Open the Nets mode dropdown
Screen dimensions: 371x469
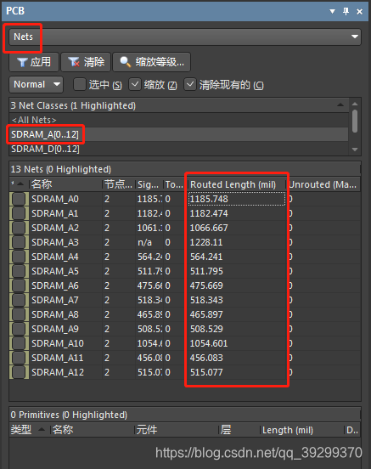click(x=185, y=37)
